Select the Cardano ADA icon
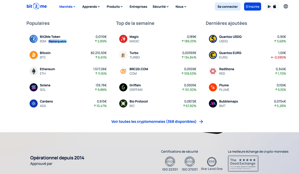Image resolution: width=299 pixels, height=174 pixels. [x=33, y=103]
